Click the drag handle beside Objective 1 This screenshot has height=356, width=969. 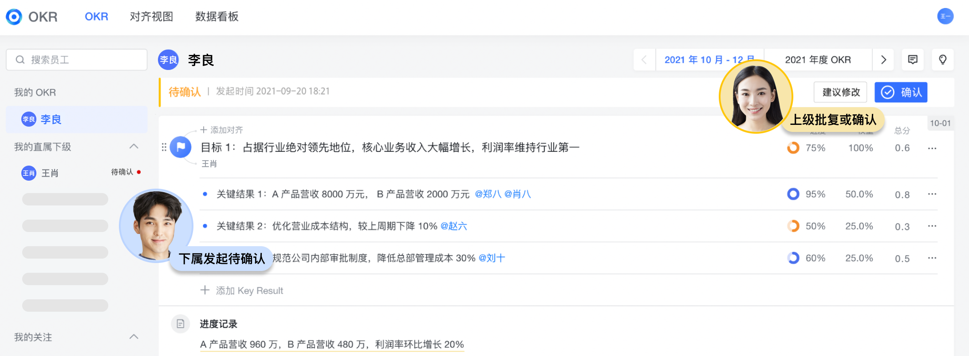[x=164, y=147]
